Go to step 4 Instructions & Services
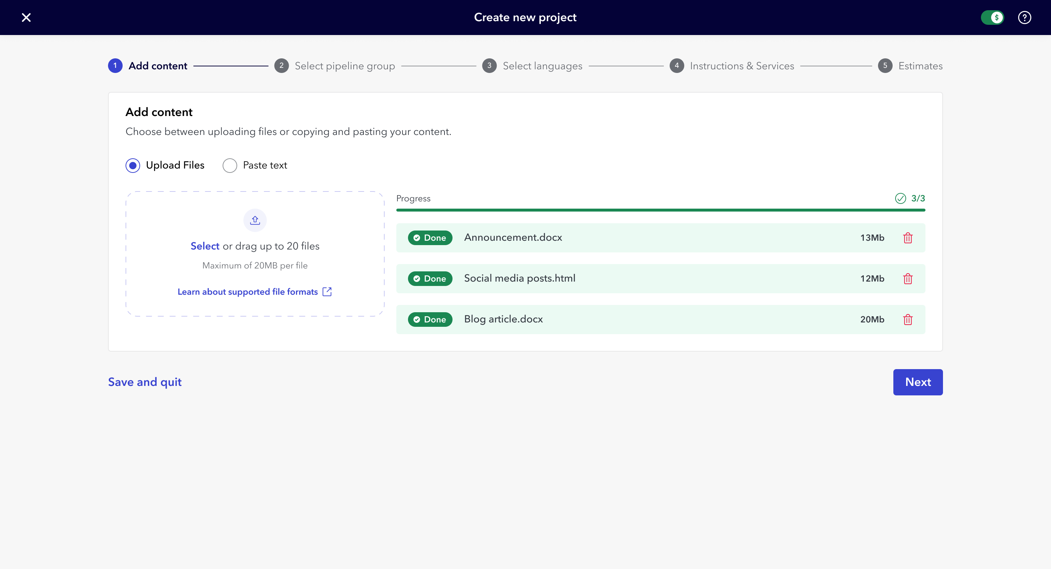This screenshot has height=569, width=1051. [732, 66]
